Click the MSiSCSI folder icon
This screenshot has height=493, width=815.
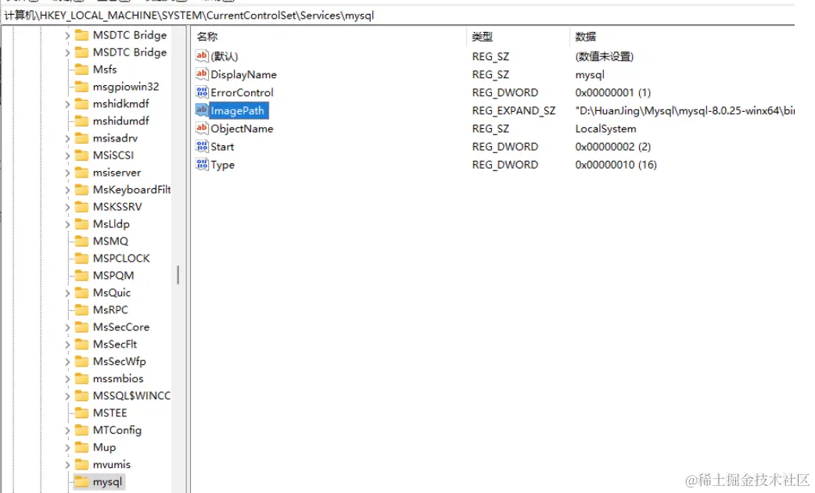point(81,155)
